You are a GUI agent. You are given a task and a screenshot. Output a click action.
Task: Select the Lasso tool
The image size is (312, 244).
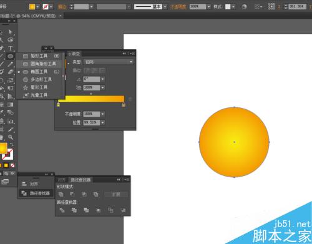pos(10,40)
